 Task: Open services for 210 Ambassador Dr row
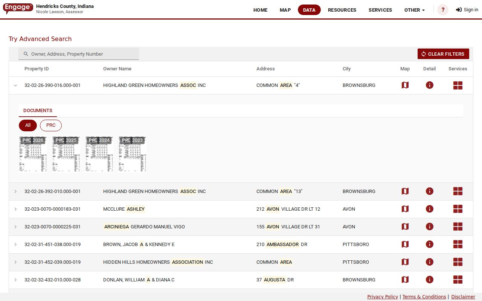(x=458, y=245)
